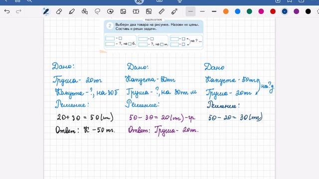319x179 pixels.
Task: Click the handwritten '20+30 = 50(т)' equation
Action: [x=85, y=117]
